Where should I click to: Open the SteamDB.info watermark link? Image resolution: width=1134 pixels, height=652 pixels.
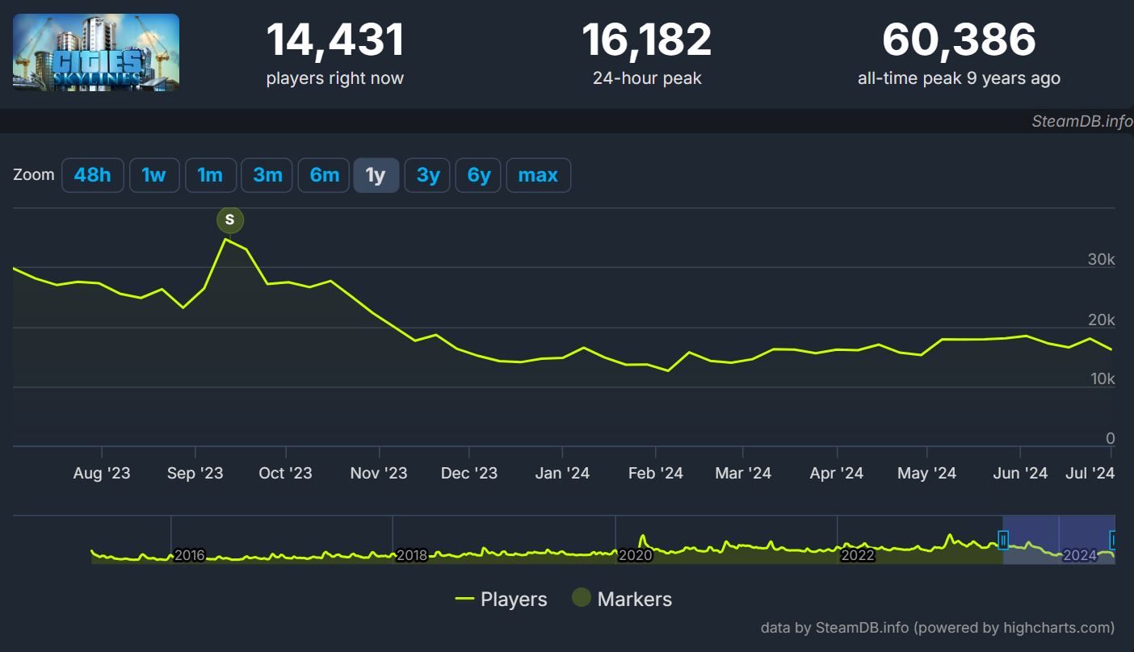[x=1082, y=121]
